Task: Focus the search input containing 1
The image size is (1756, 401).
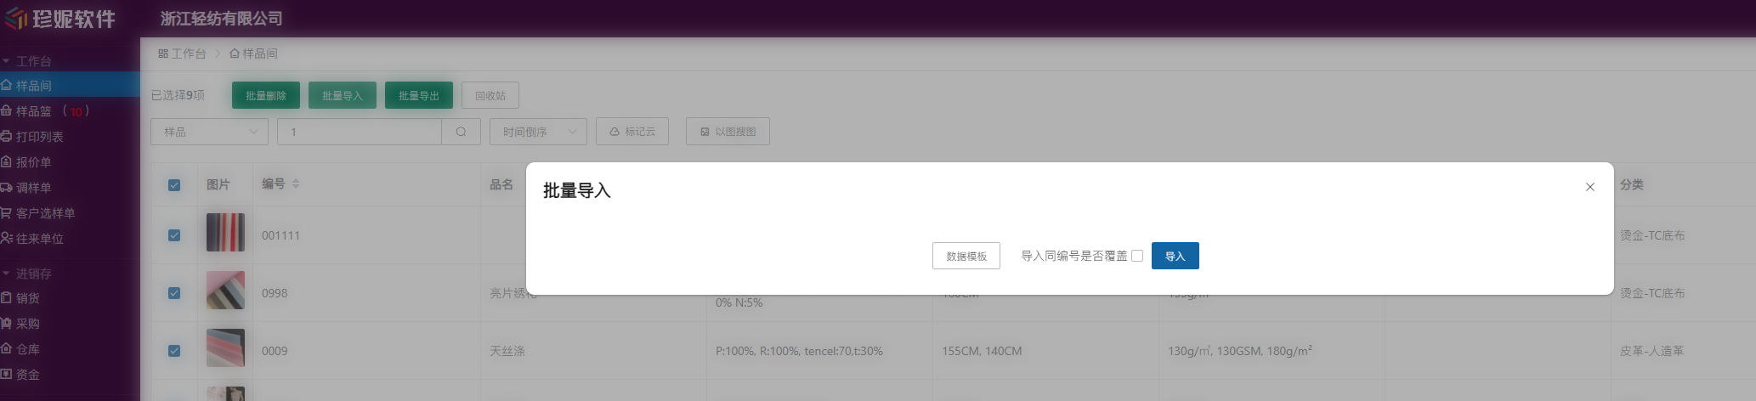Action: [x=360, y=132]
